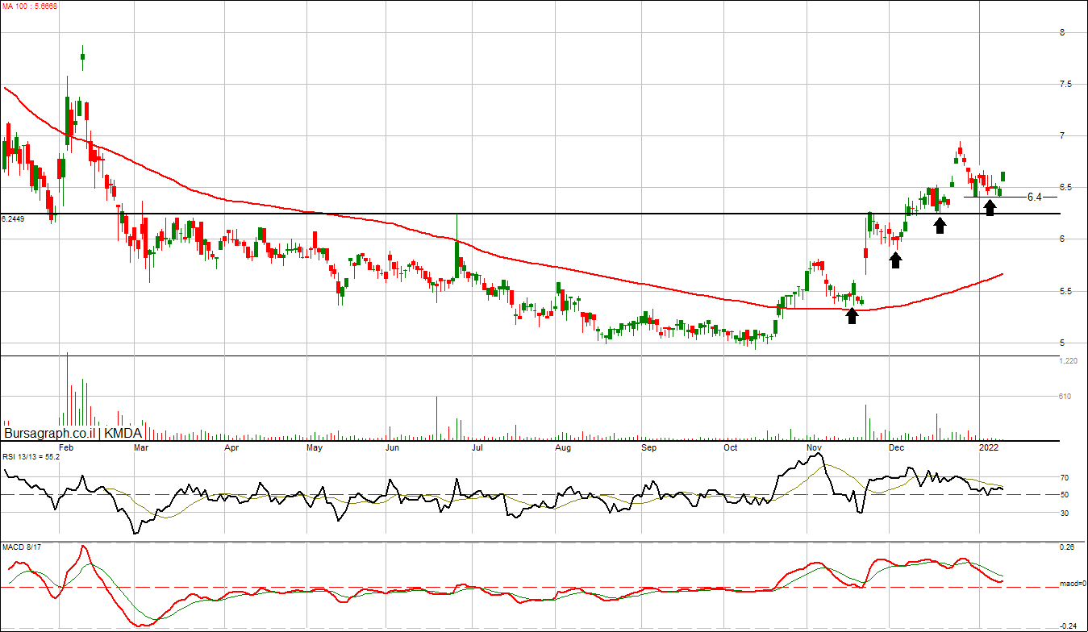Click the price axis value 8
Viewport: 1088px width, 632px height.
(x=1063, y=33)
